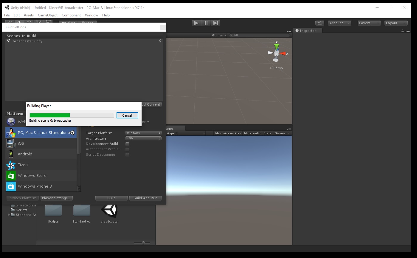Click the Step frame button

[x=216, y=23]
